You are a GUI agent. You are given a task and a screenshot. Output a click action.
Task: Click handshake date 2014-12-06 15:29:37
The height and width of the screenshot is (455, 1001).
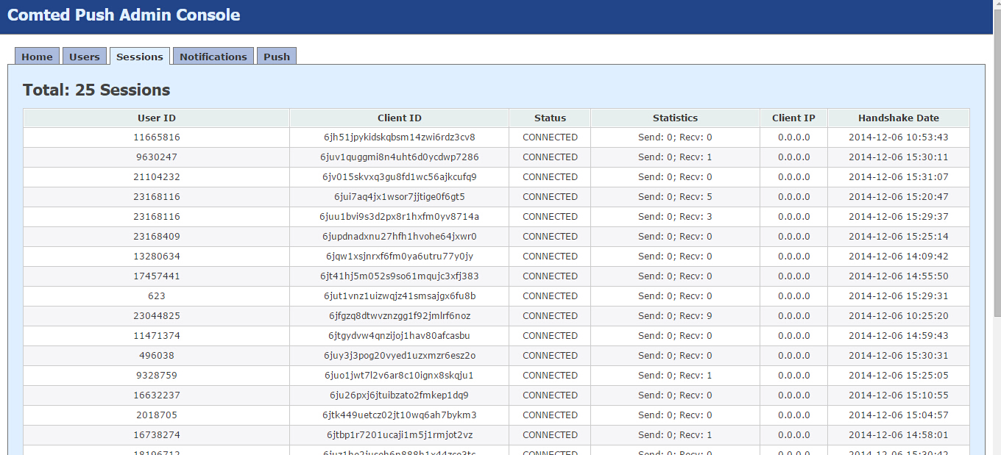tap(899, 217)
